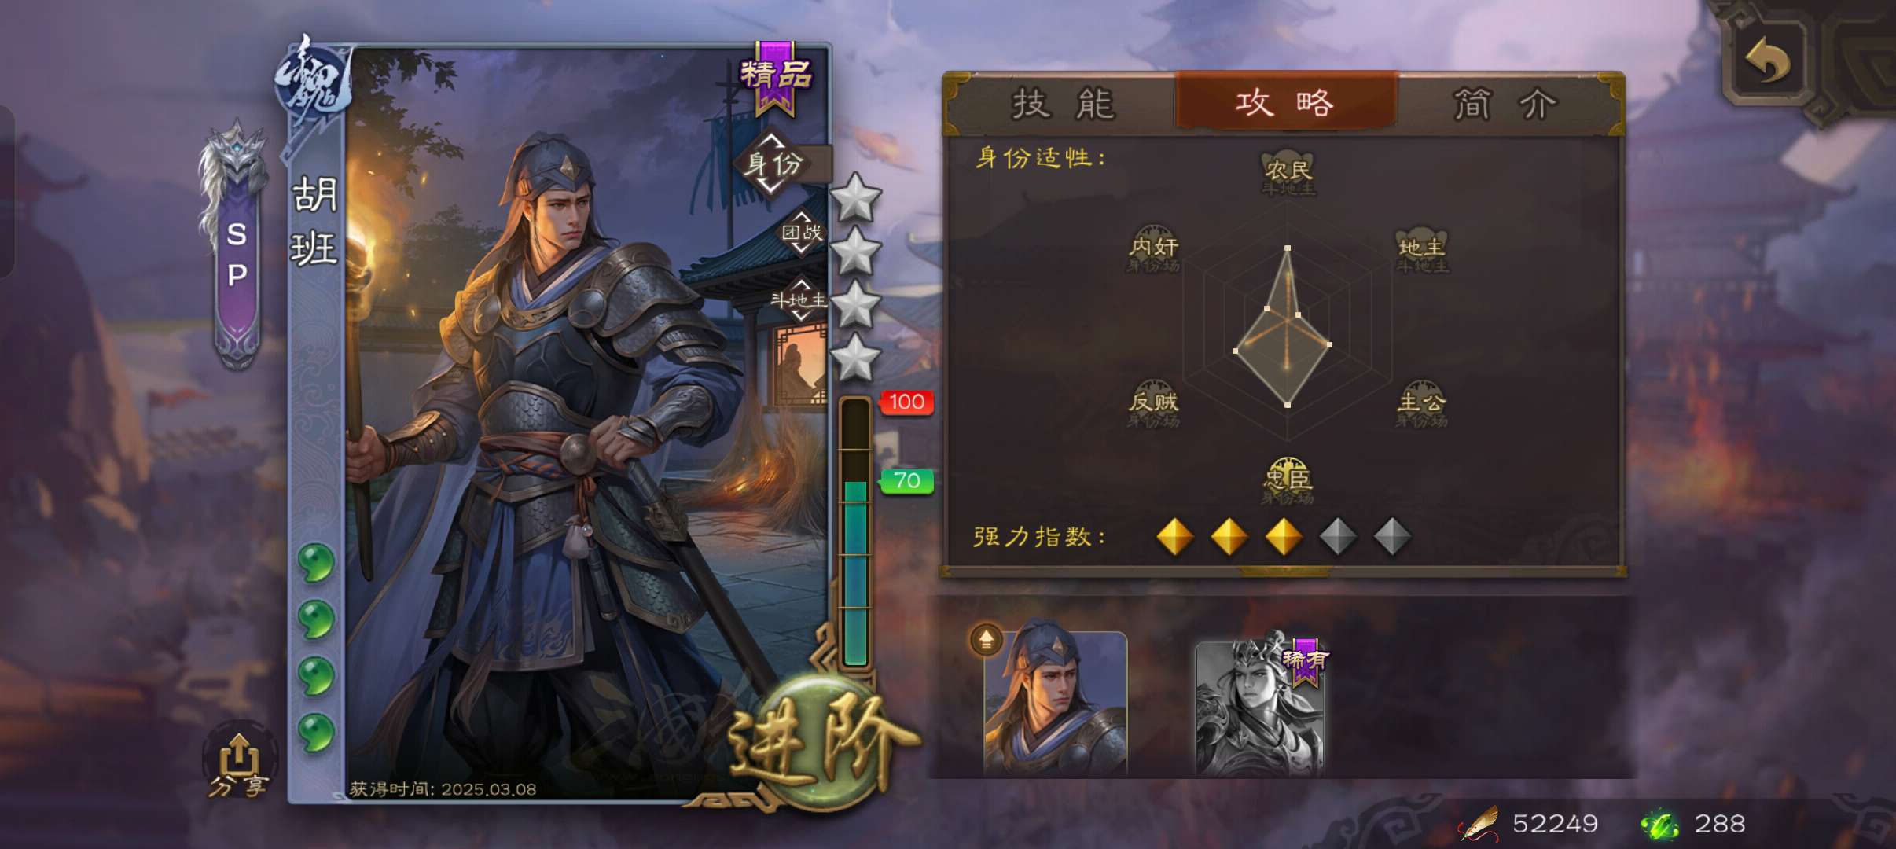Image resolution: width=1896 pixels, height=849 pixels.
Task: Select the 反贼 role icon
Action: (x=1153, y=404)
